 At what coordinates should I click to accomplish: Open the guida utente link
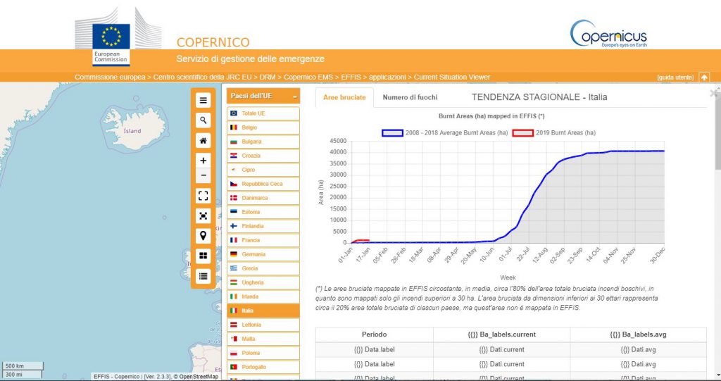[x=675, y=77]
